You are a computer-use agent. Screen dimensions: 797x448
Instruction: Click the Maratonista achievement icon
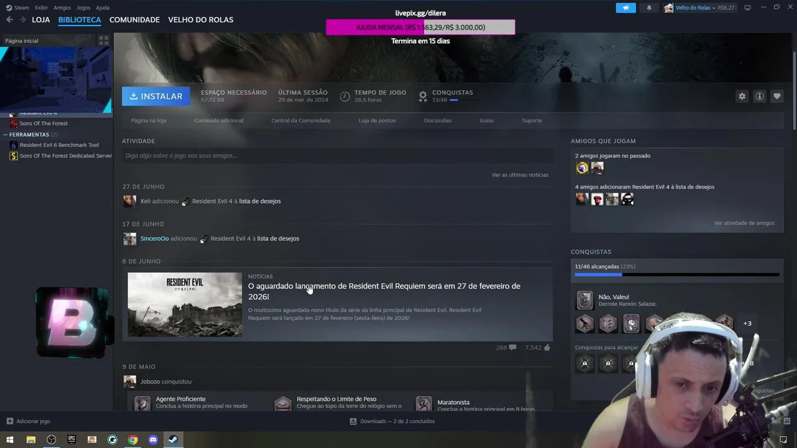point(424,403)
